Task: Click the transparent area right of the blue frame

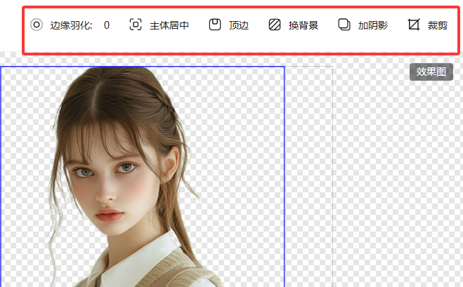Action: (x=308, y=175)
